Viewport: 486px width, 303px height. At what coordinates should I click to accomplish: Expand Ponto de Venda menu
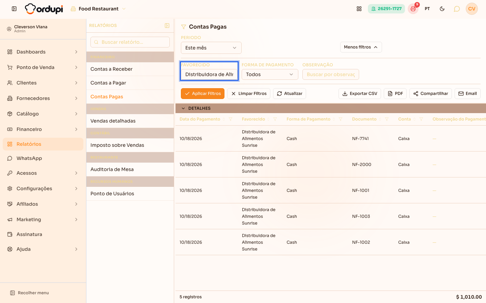[x=43, y=67]
